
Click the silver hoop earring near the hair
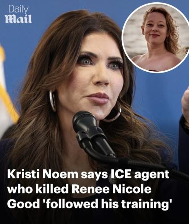click(x=52, y=101)
